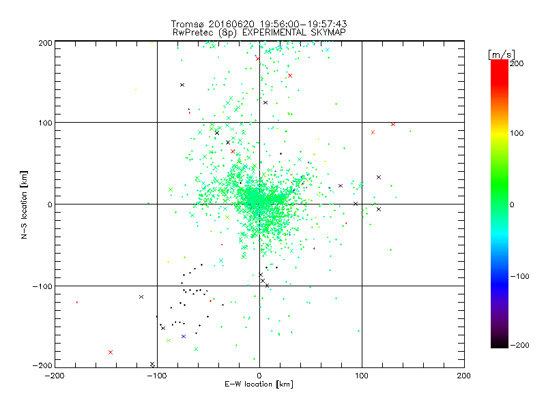Click the colorbar label '100'
Image resolution: width=546 pixels, height=409 pixels.
point(517,133)
